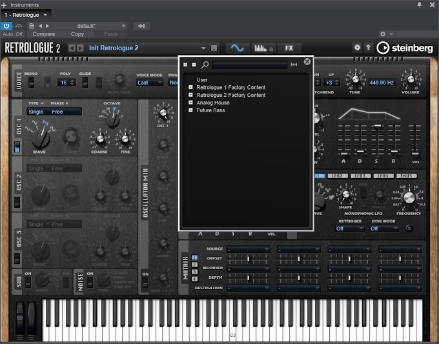Expand Retrologue 2 Factory Content folder
The image size is (439, 344).
pos(190,95)
